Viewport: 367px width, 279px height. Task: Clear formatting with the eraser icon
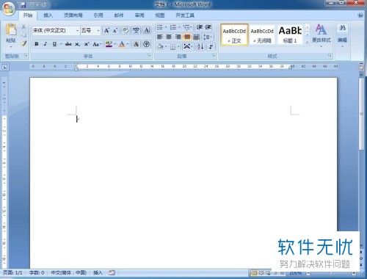point(126,30)
